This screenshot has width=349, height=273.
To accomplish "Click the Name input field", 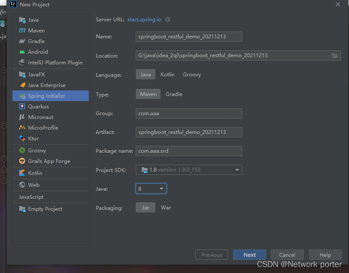I will [189, 37].
